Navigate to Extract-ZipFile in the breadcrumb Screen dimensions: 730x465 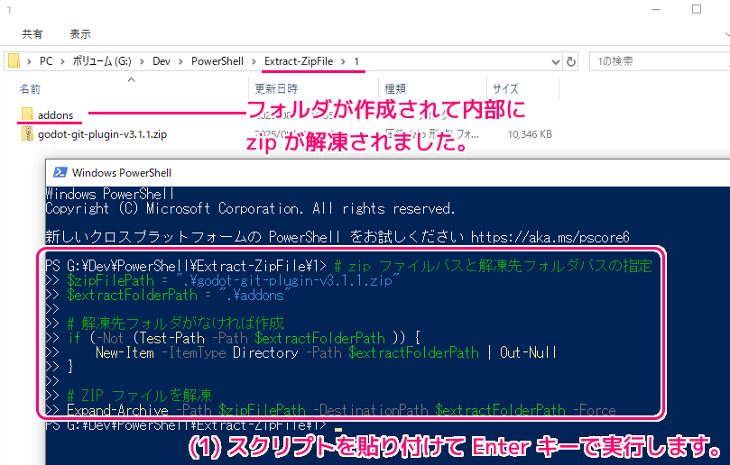point(300,61)
